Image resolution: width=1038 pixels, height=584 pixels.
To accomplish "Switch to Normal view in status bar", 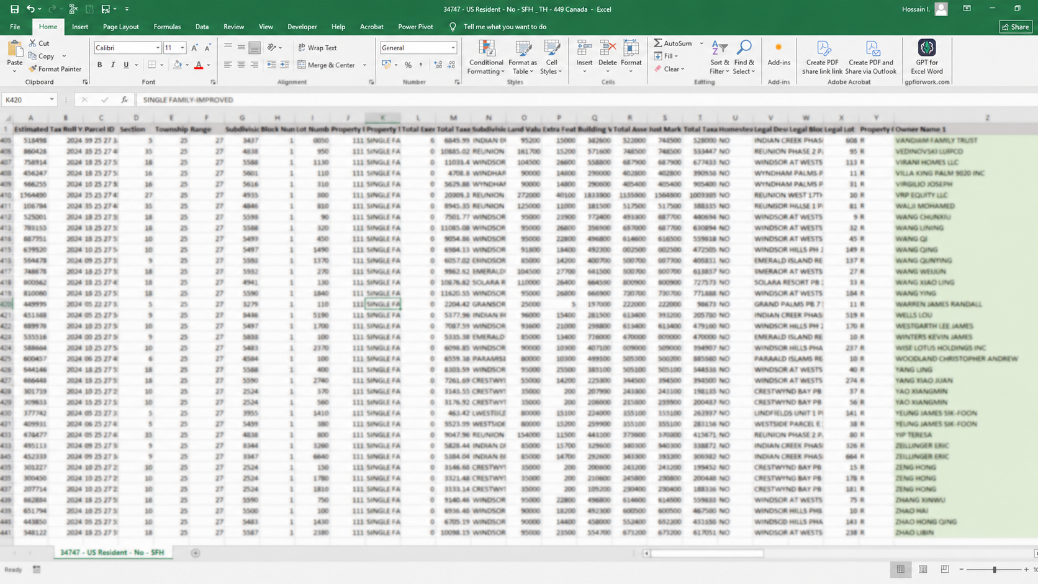I will pos(900,569).
